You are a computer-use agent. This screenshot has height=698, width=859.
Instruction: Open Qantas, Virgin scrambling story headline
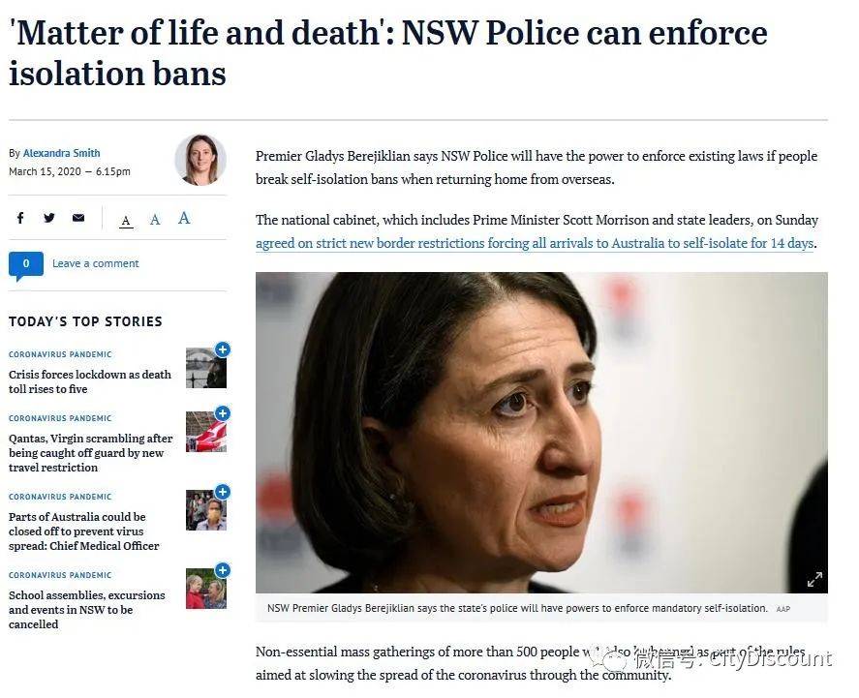[x=90, y=453]
